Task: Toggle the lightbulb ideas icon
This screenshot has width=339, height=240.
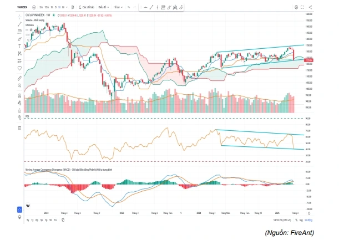Action: (x=20, y=216)
